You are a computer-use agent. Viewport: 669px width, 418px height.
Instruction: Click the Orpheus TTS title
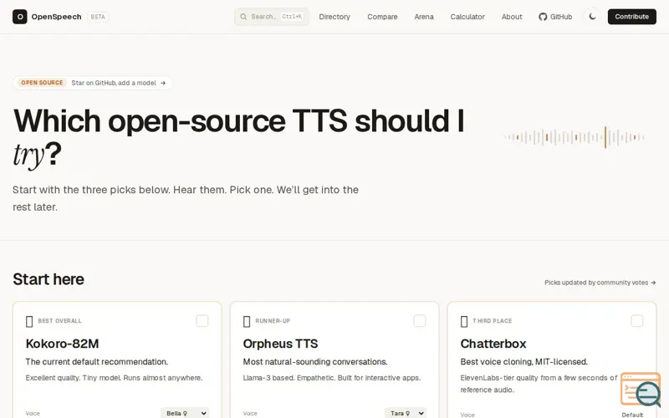tap(280, 344)
